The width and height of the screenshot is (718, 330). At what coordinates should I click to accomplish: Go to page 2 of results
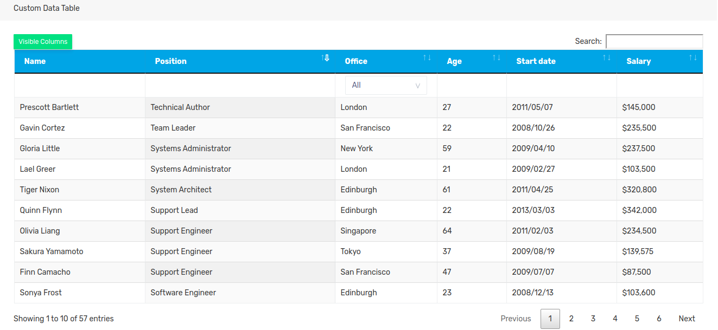point(571,319)
